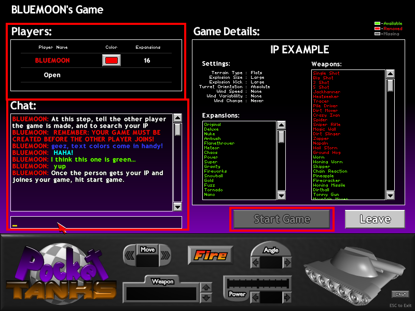Raise Power with the right arrow

pyautogui.click(x=287, y=298)
